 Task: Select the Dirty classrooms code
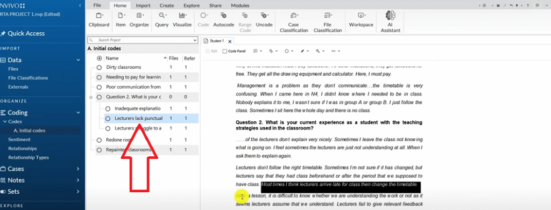(x=123, y=67)
